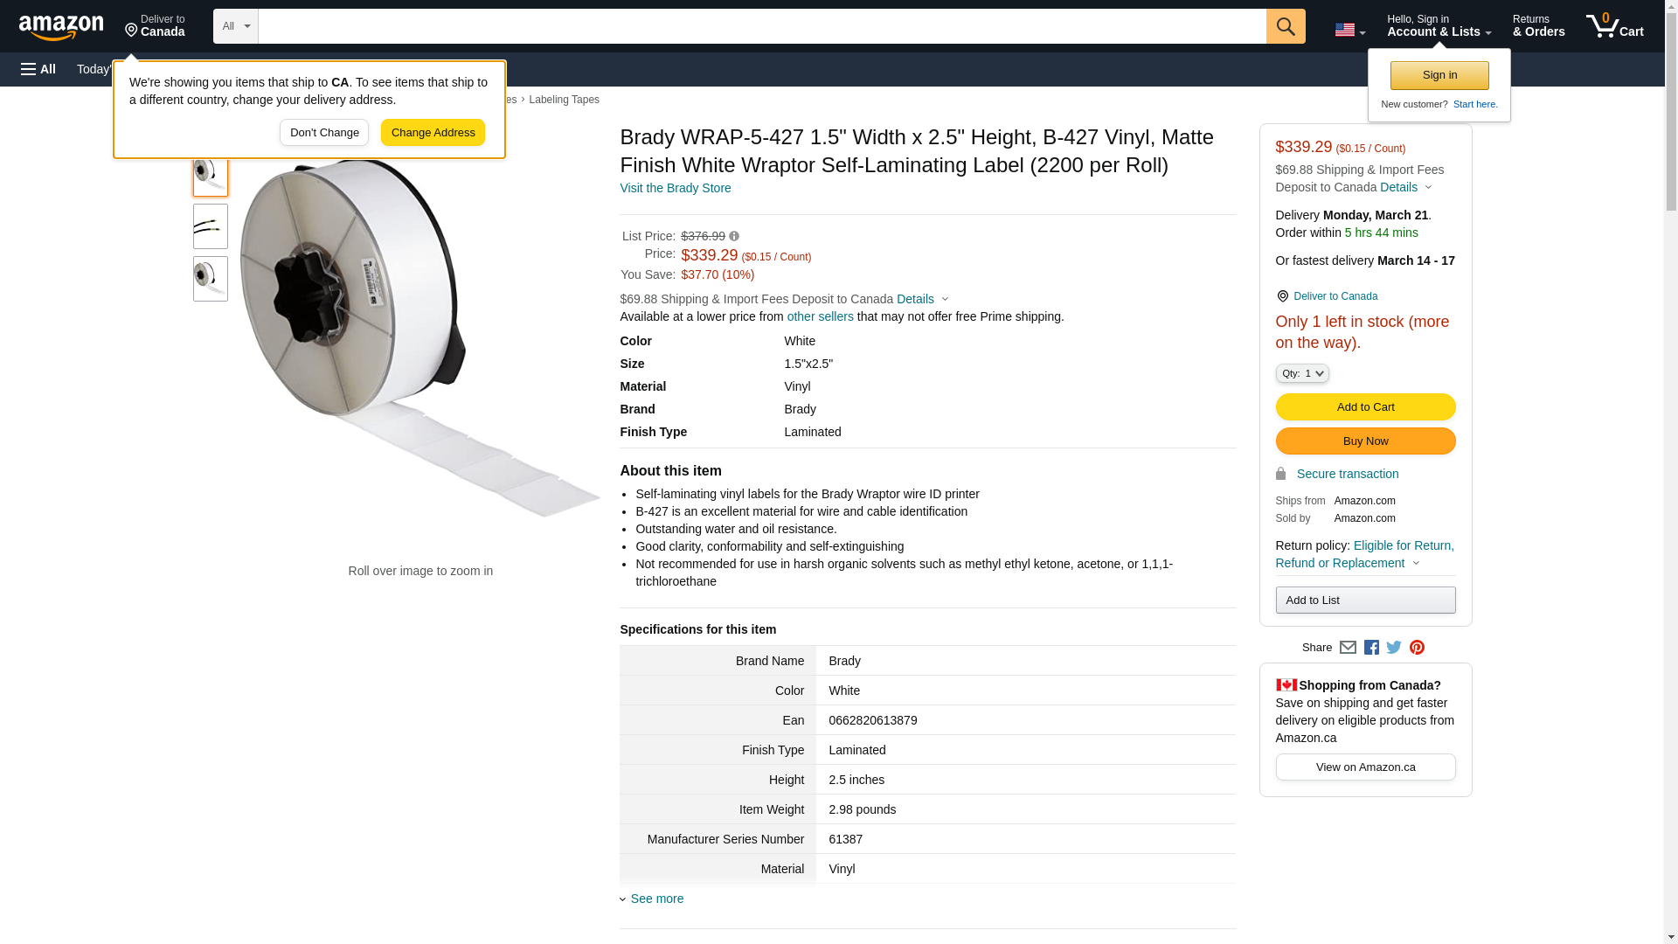Click the search magnifier button

pyautogui.click(x=1286, y=26)
